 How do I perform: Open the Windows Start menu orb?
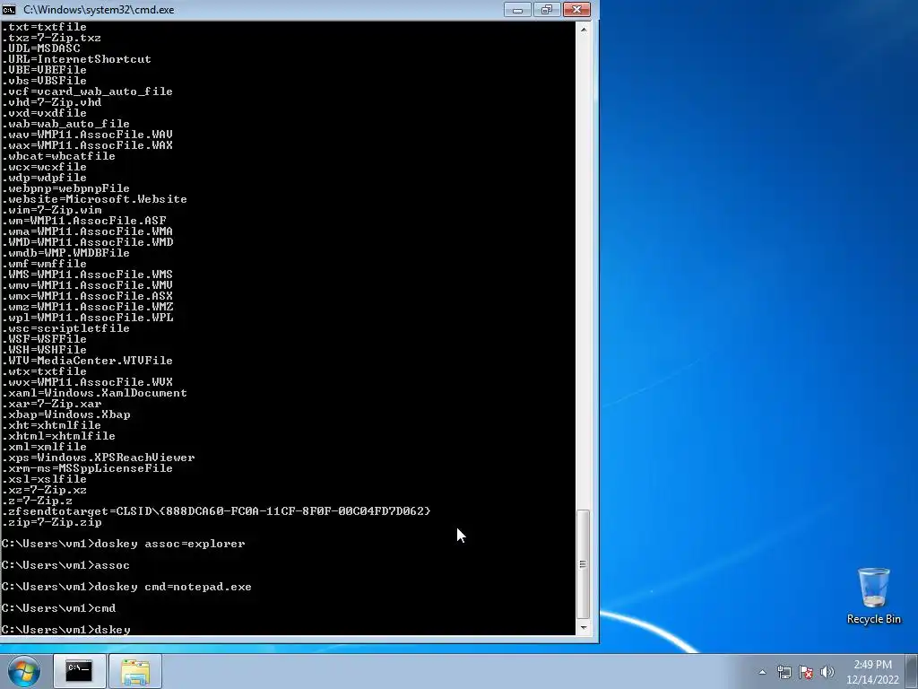(24, 671)
